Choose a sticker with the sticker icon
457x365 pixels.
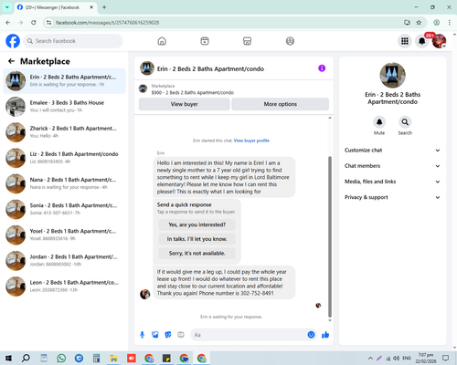168,335
